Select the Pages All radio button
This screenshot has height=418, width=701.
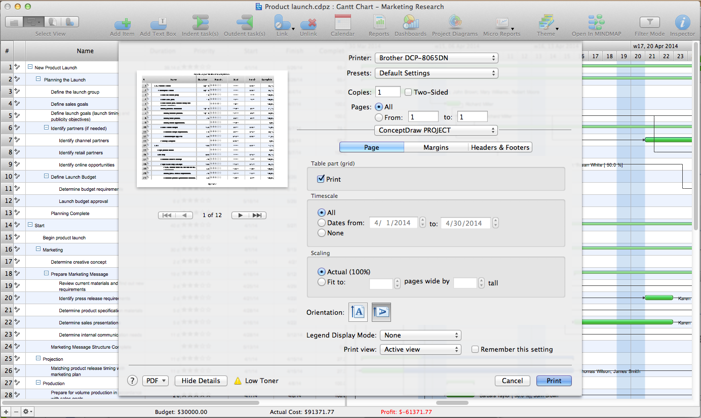coord(378,107)
